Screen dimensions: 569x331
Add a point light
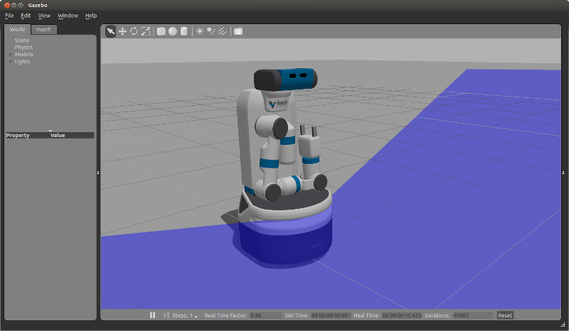[200, 31]
